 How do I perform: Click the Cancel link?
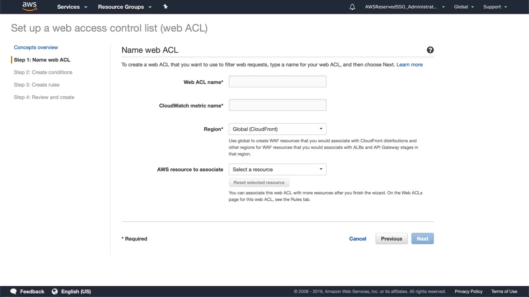click(x=357, y=239)
